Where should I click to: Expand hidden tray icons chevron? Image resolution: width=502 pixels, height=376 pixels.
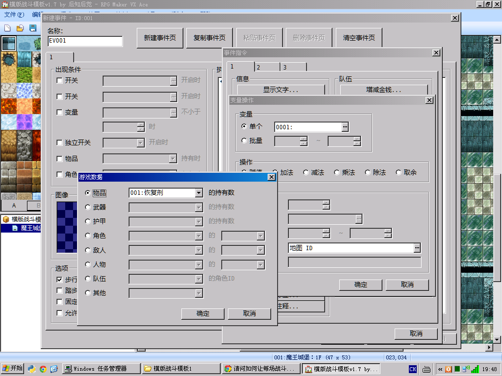[x=440, y=369]
